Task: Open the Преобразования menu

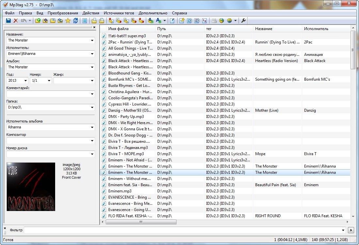Action: [x=63, y=13]
